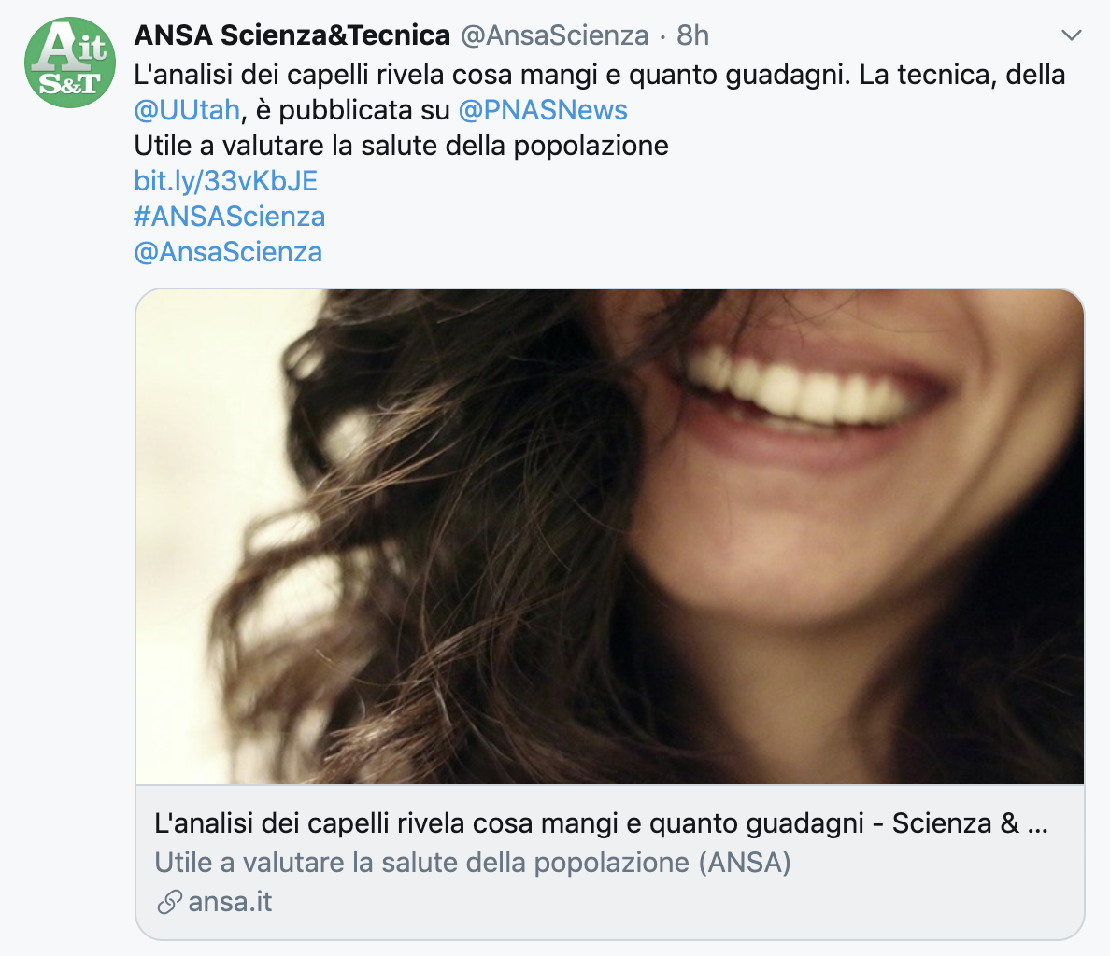Follow the bit.ly/33vKbJE short link
The image size is (1110, 956).
[x=226, y=181]
